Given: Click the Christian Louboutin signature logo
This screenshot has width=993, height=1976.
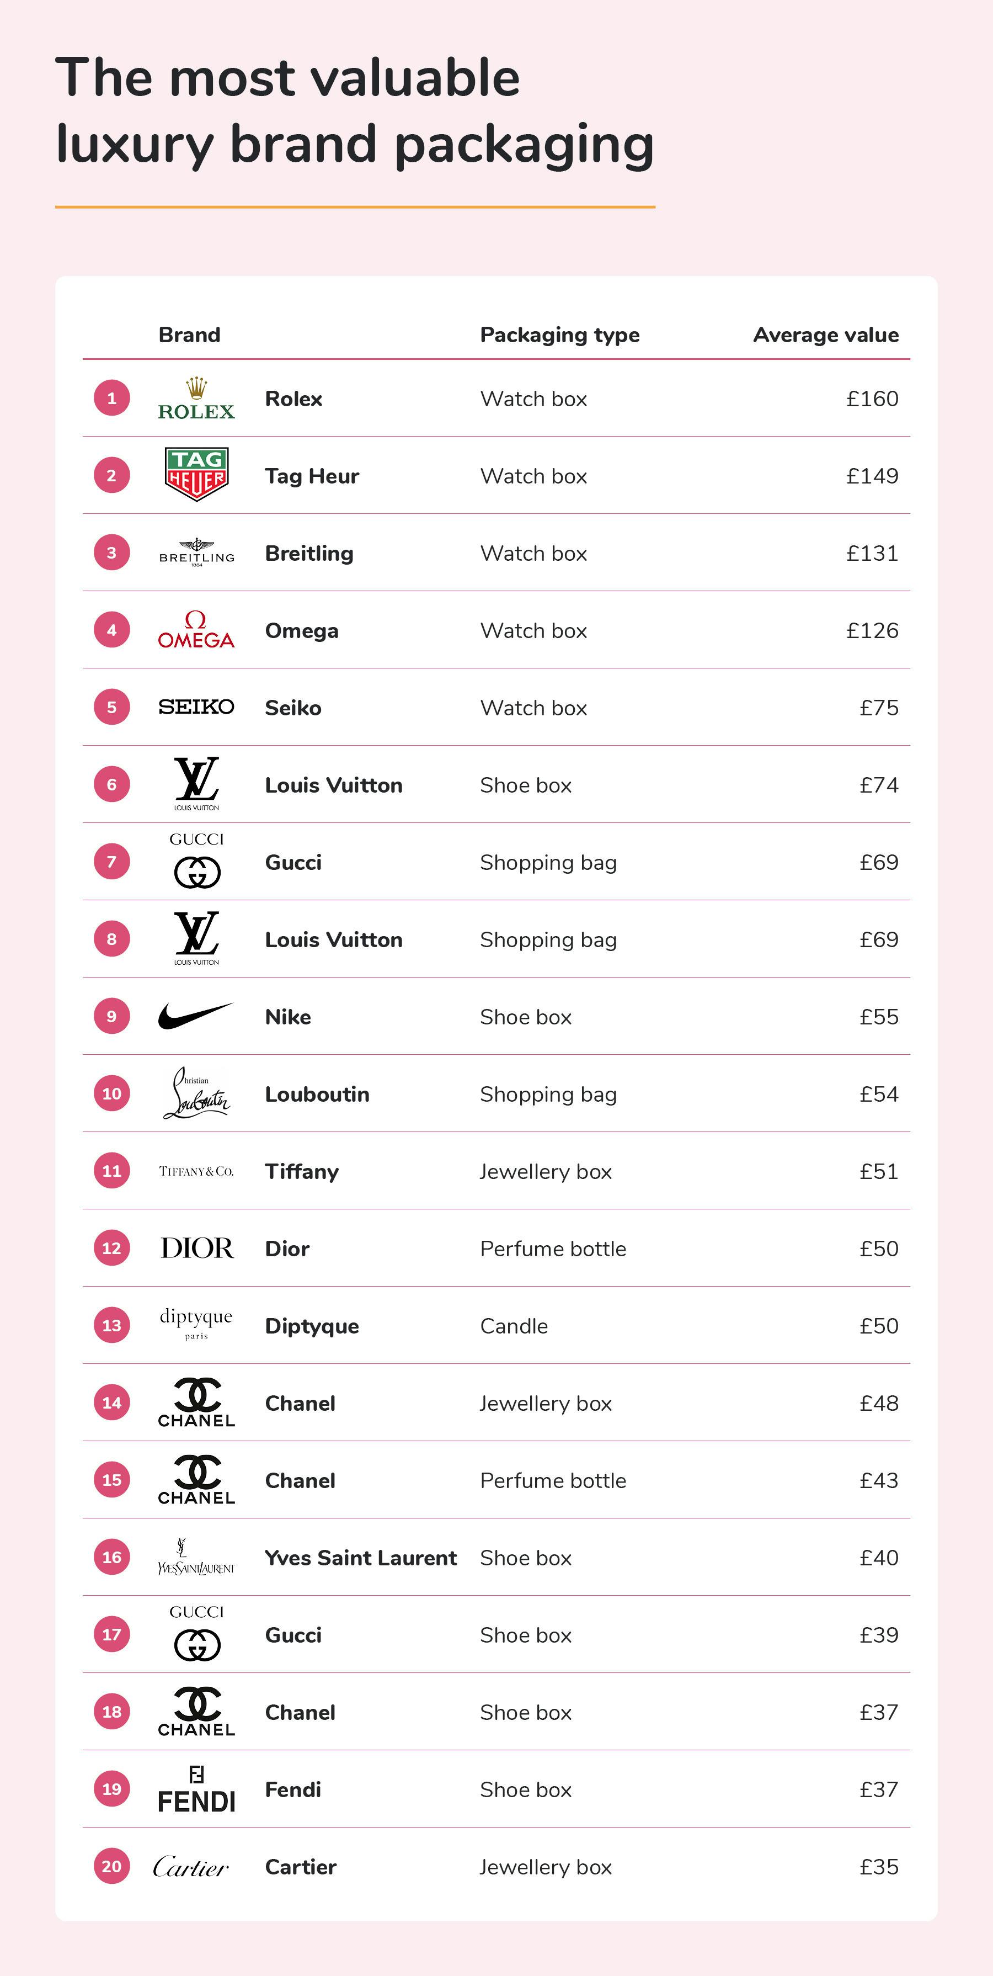Looking at the screenshot, I should [x=196, y=1093].
